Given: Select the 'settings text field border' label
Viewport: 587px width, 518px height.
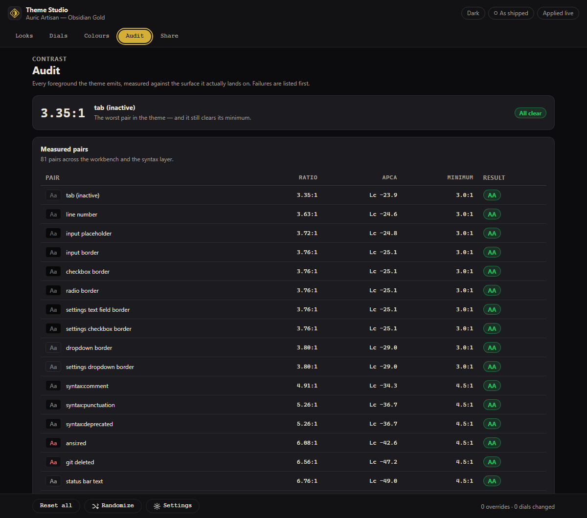Looking at the screenshot, I should click(98, 309).
